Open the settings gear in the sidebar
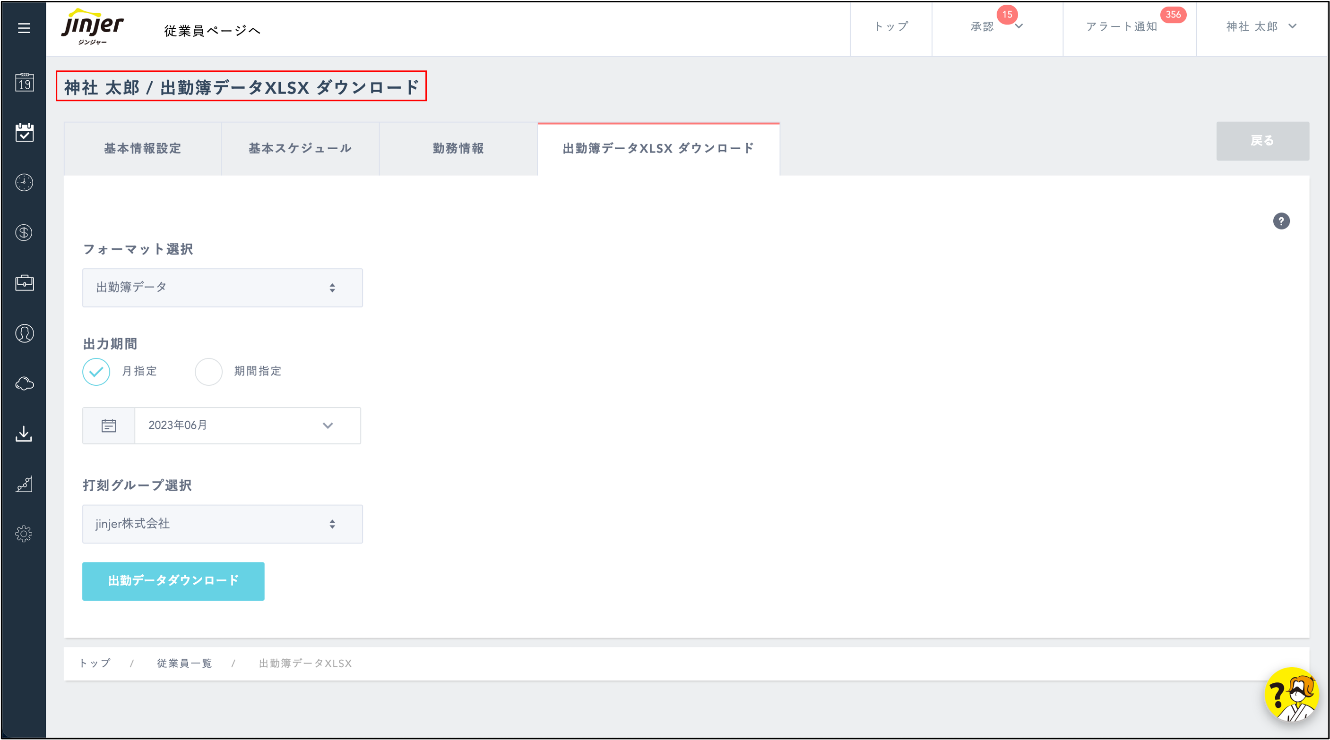This screenshot has height=740, width=1330. (x=24, y=534)
